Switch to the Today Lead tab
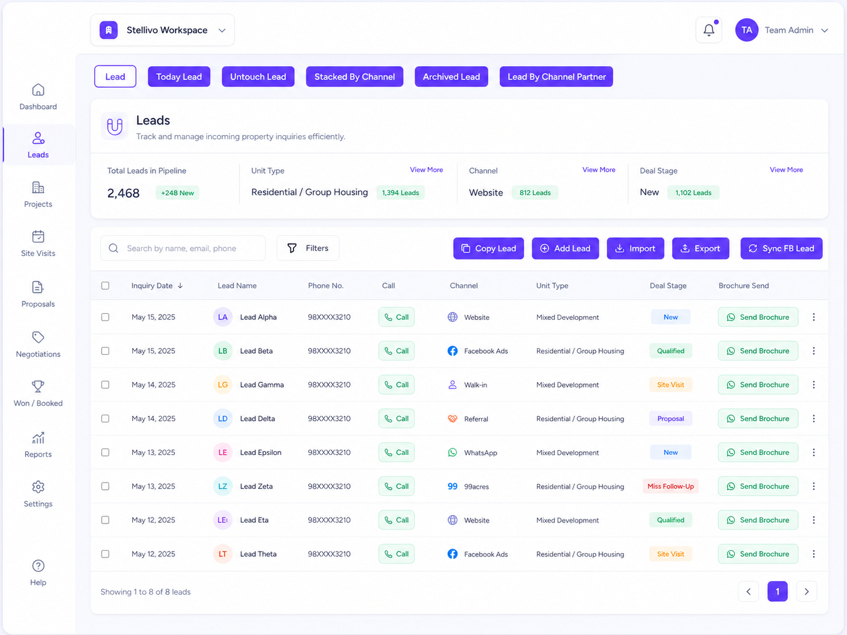Viewport: 847px width, 635px height. click(179, 77)
